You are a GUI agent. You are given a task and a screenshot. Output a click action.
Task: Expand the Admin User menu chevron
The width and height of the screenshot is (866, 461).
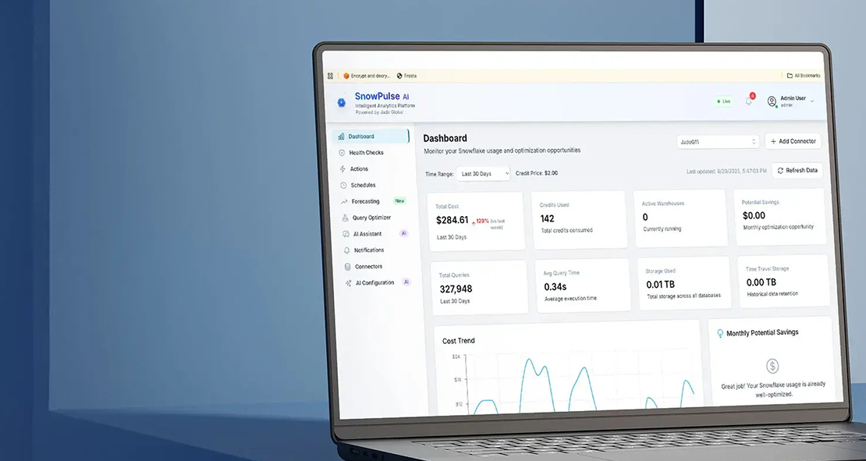coord(812,101)
